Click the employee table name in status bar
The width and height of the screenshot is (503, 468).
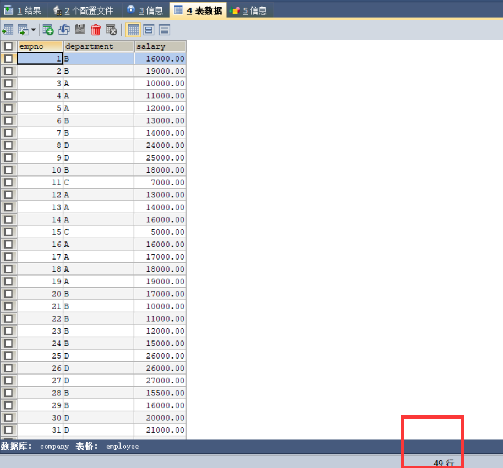123,447
